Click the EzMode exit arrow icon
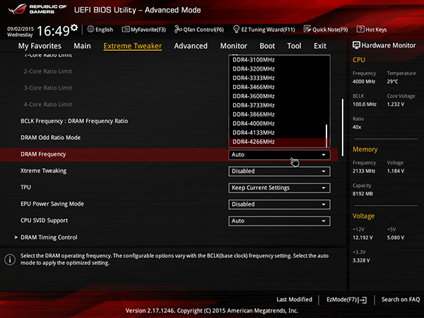 tap(363, 300)
